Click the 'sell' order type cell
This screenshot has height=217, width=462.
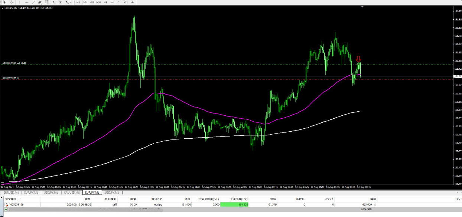(x=114, y=204)
